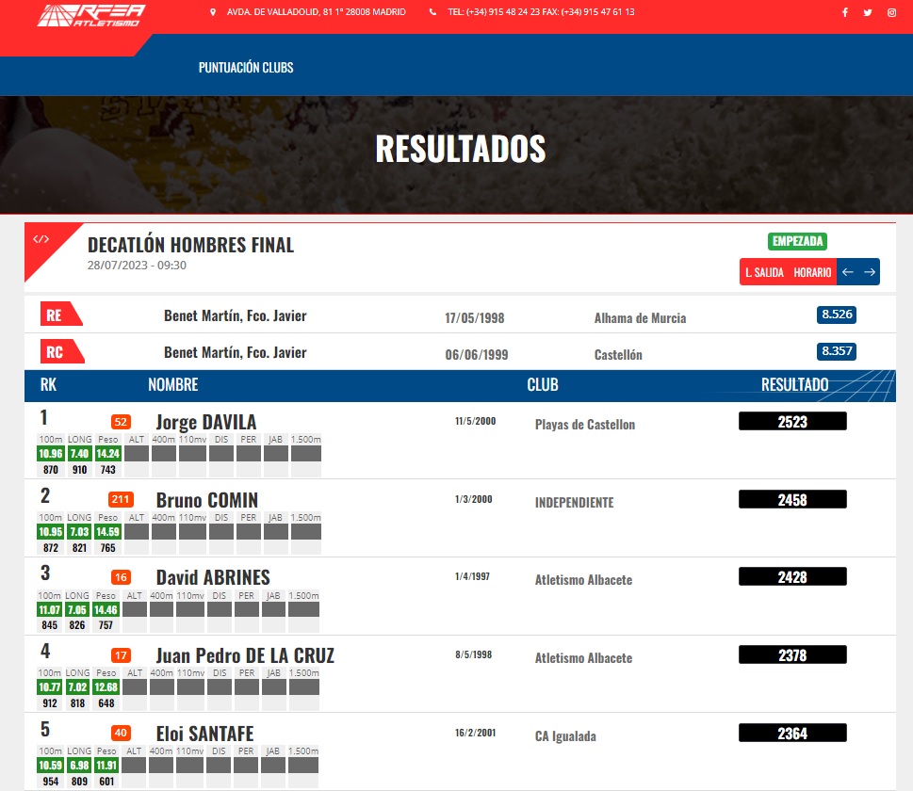Click Alhama de Murcia record location
The height and width of the screenshot is (791, 913).
click(640, 317)
